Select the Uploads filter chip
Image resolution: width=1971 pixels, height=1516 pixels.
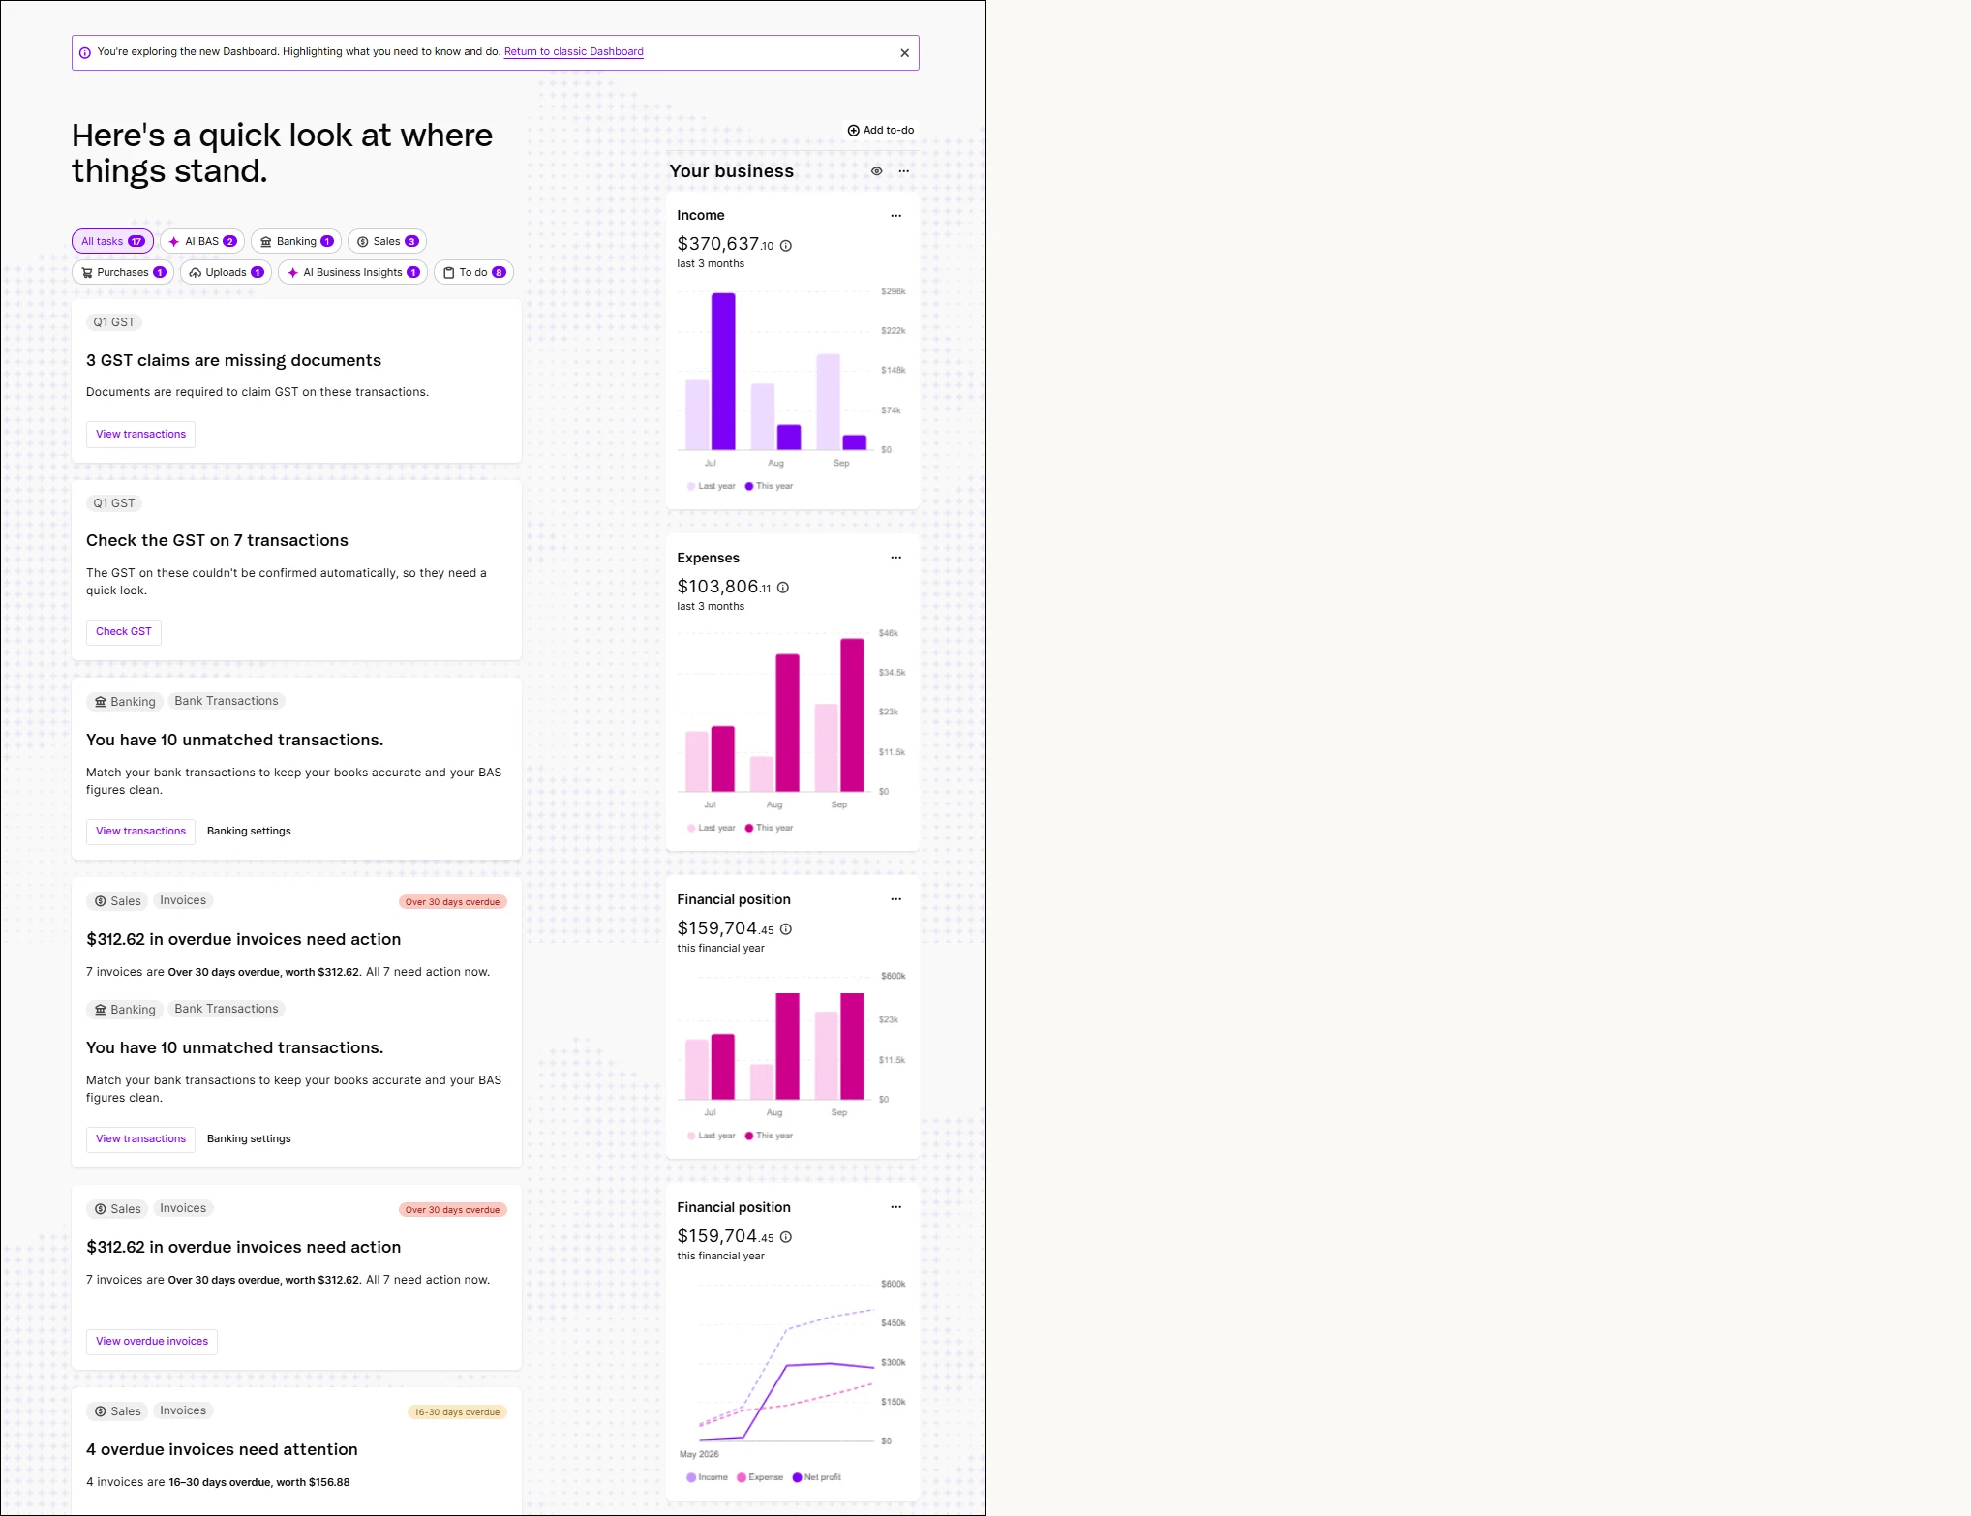coord(226,272)
